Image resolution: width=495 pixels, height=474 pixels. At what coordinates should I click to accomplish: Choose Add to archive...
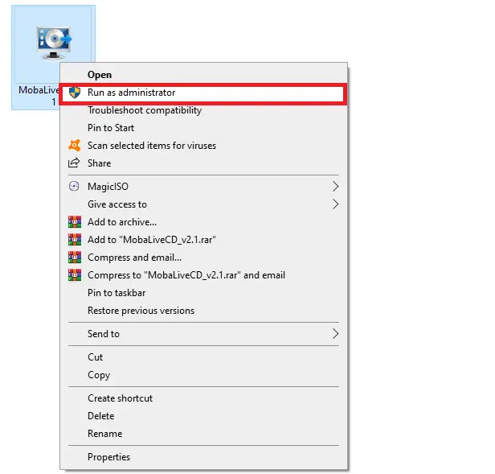pos(203,222)
